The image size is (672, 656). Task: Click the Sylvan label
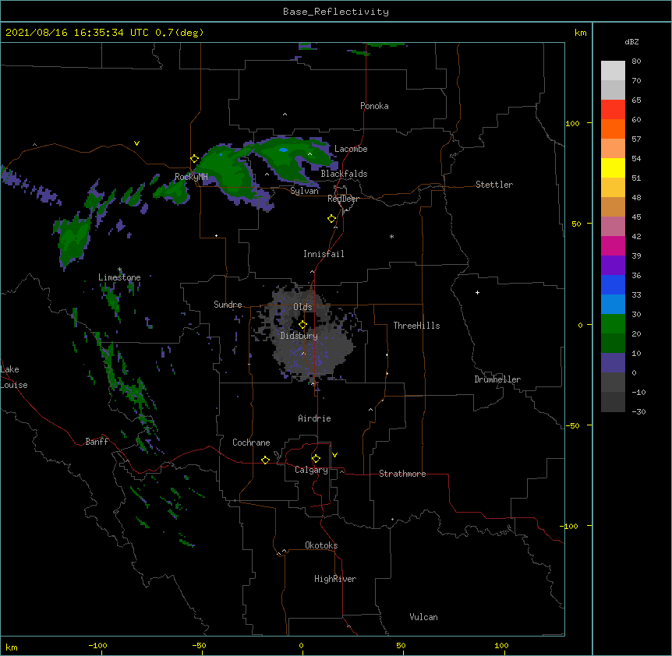pyautogui.click(x=304, y=191)
